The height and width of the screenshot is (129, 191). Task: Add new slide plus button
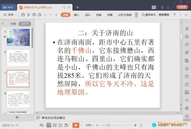coord(17,117)
